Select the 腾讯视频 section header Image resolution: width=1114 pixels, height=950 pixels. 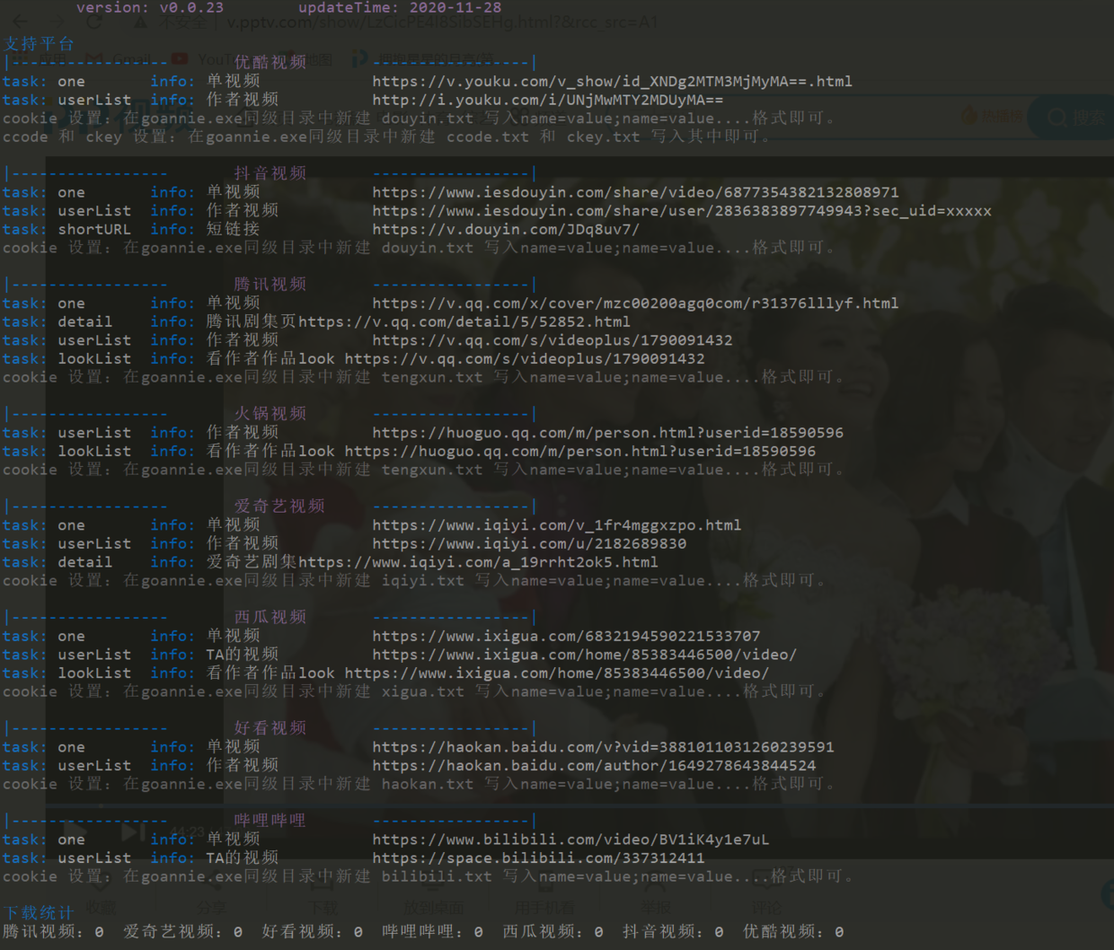click(x=270, y=285)
